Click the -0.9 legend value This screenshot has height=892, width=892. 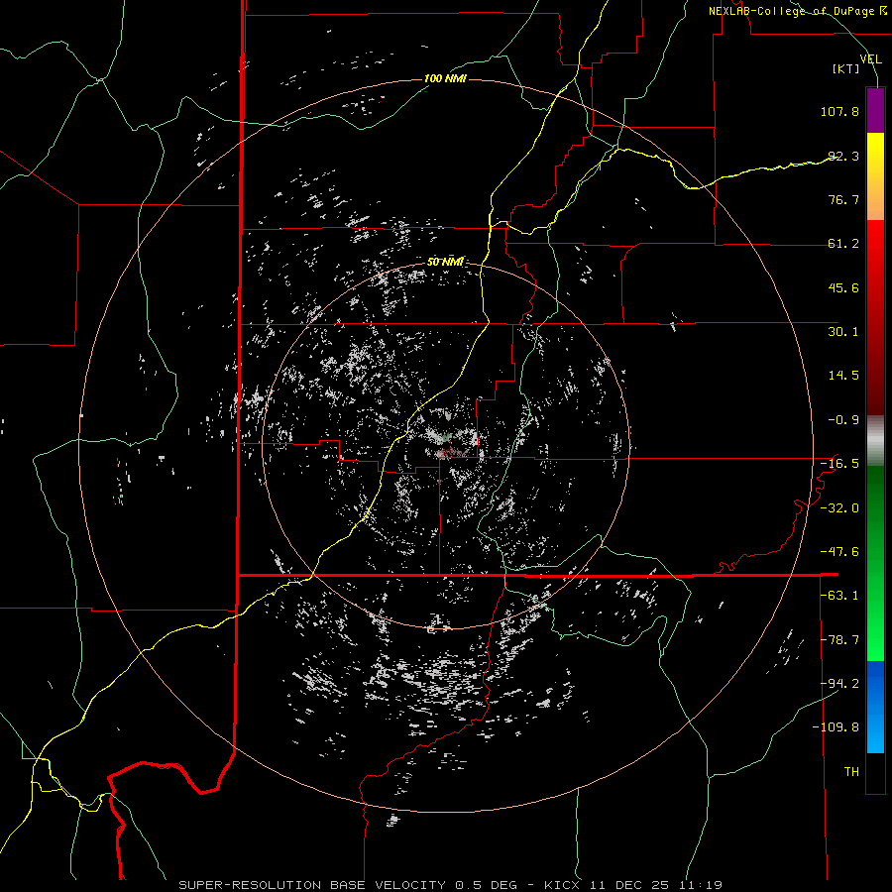pos(843,420)
